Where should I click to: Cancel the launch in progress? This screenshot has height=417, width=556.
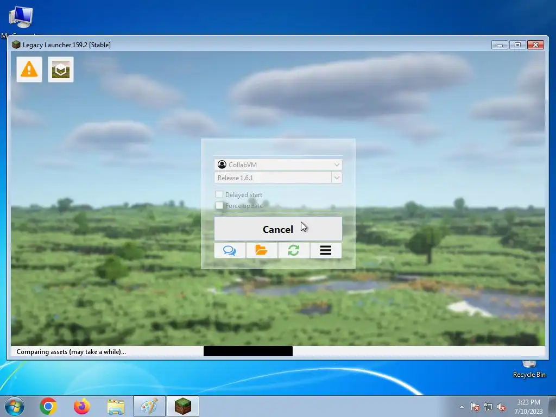click(278, 229)
